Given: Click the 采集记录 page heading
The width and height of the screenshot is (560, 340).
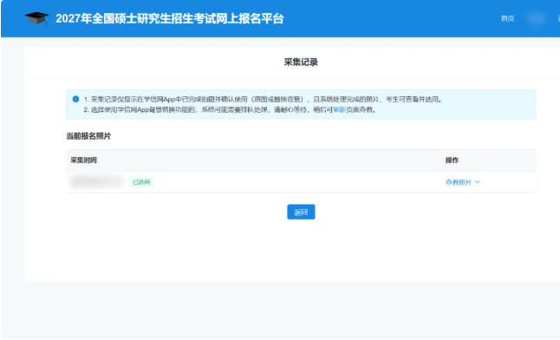Looking at the screenshot, I should point(301,62).
